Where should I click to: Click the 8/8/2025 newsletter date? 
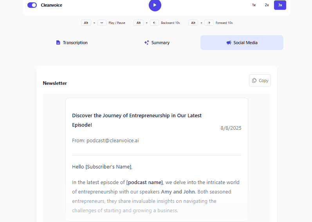(231, 128)
